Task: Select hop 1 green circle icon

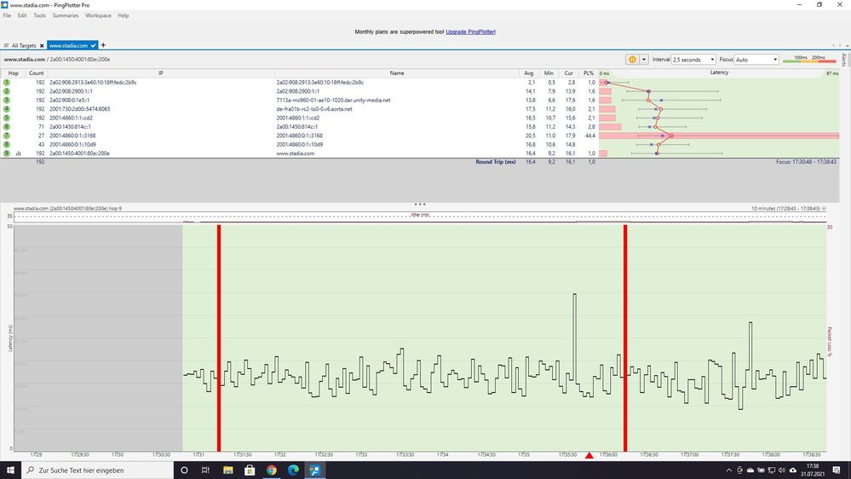Action: [x=7, y=83]
